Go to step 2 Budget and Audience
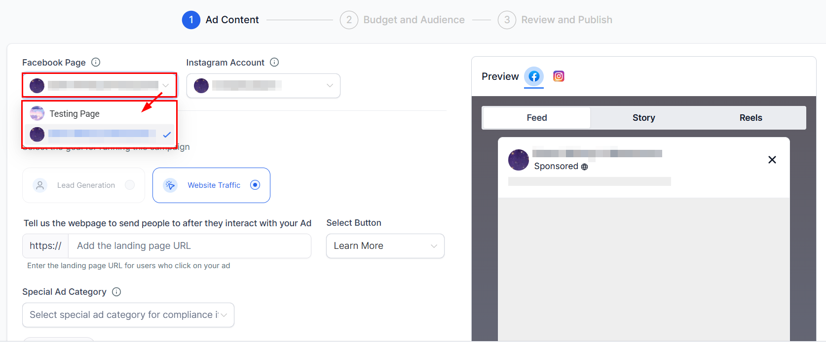The image size is (826, 346). click(x=402, y=20)
